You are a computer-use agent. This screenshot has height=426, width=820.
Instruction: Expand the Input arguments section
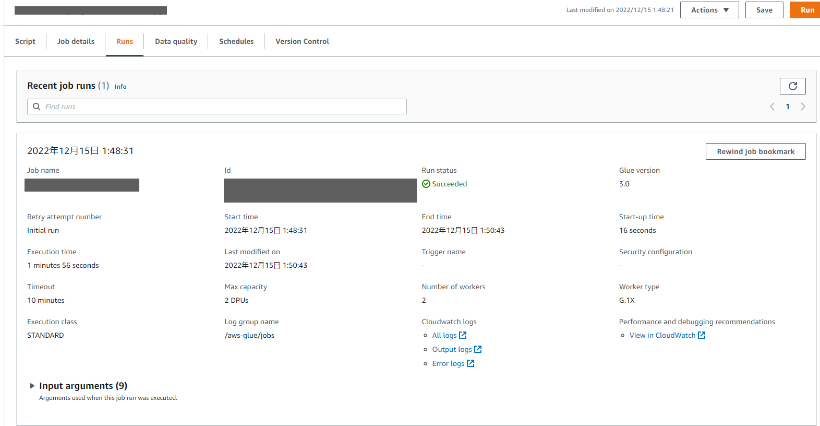click(x=32, y=386)
